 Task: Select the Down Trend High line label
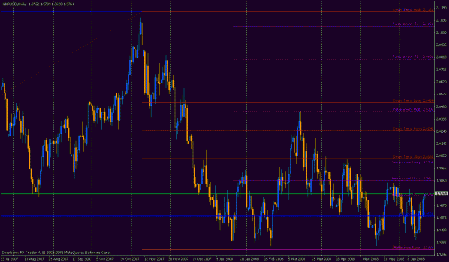click(x=413, y=10)
